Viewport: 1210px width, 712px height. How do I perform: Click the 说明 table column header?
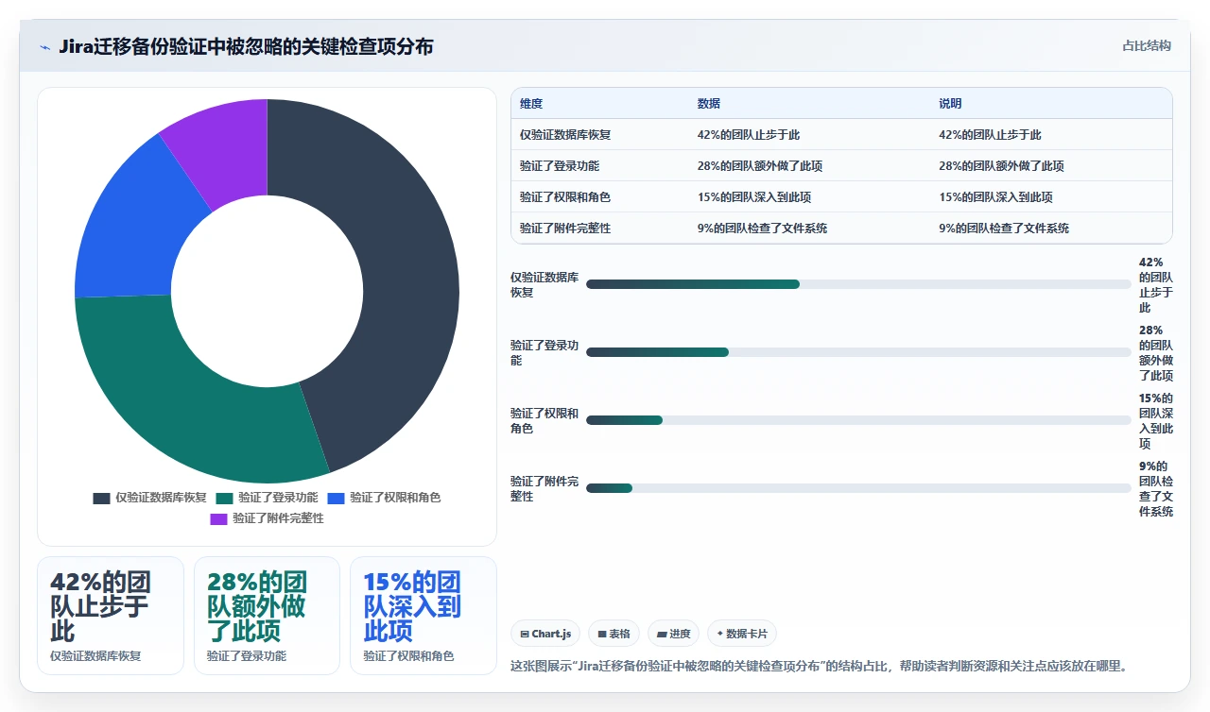point(950,104)
